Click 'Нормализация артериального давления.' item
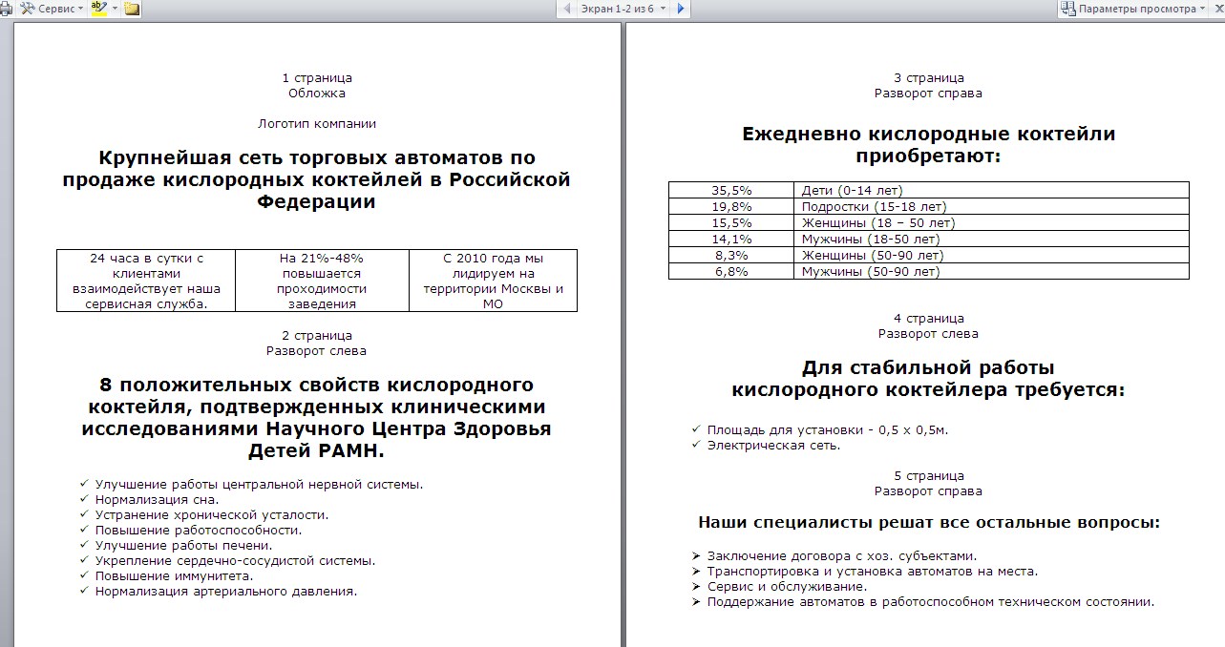 [225, 591]
